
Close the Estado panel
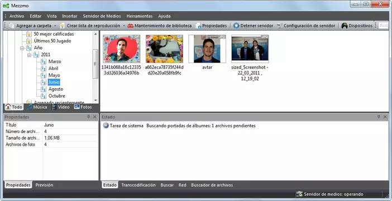[x=385, y=117]
